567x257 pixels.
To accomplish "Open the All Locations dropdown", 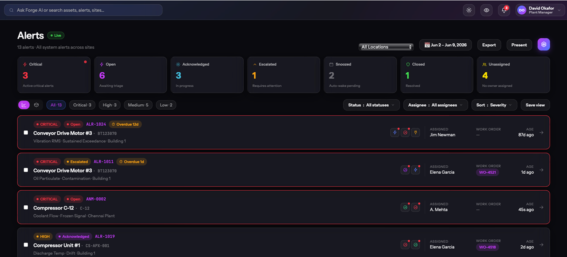I will tap(386, 47).
